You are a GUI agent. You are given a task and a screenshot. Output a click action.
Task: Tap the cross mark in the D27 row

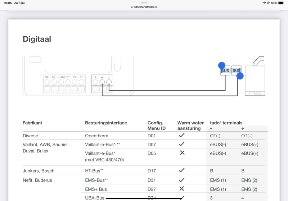[x=182, y=188]
